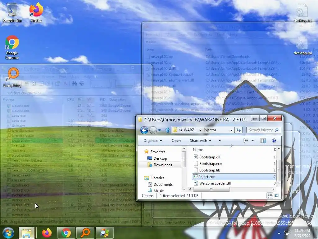Click the Search Injector field
The height and width of the screenshot is (239, 318).
click(263, 130)
